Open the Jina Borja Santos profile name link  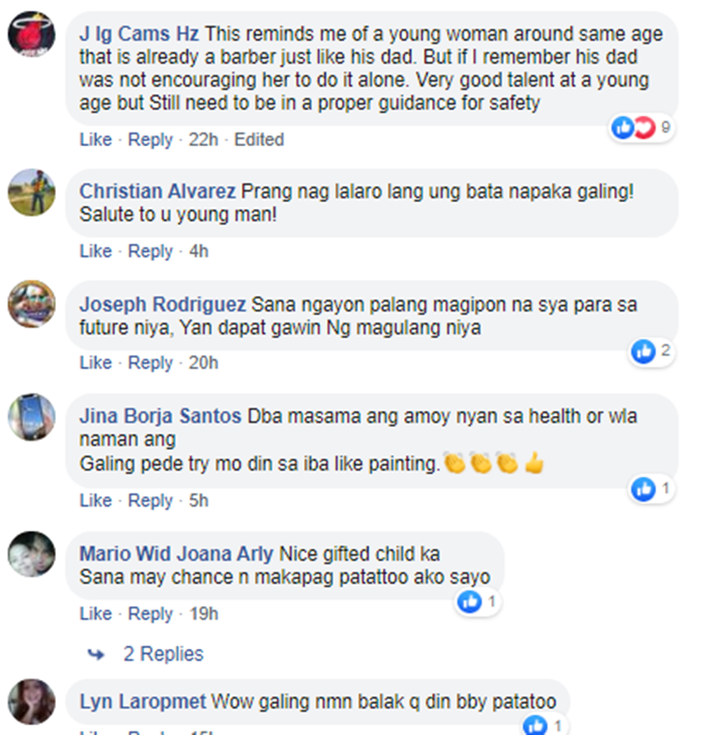click(x=159, y=416)
